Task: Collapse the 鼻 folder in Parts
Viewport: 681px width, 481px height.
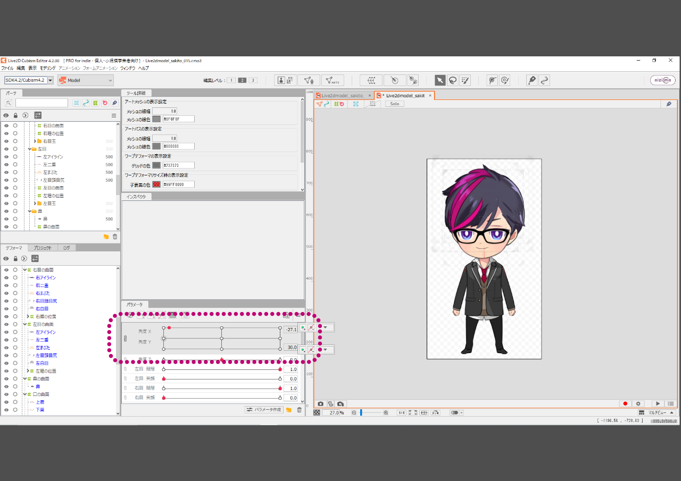Action: [30, 211]
